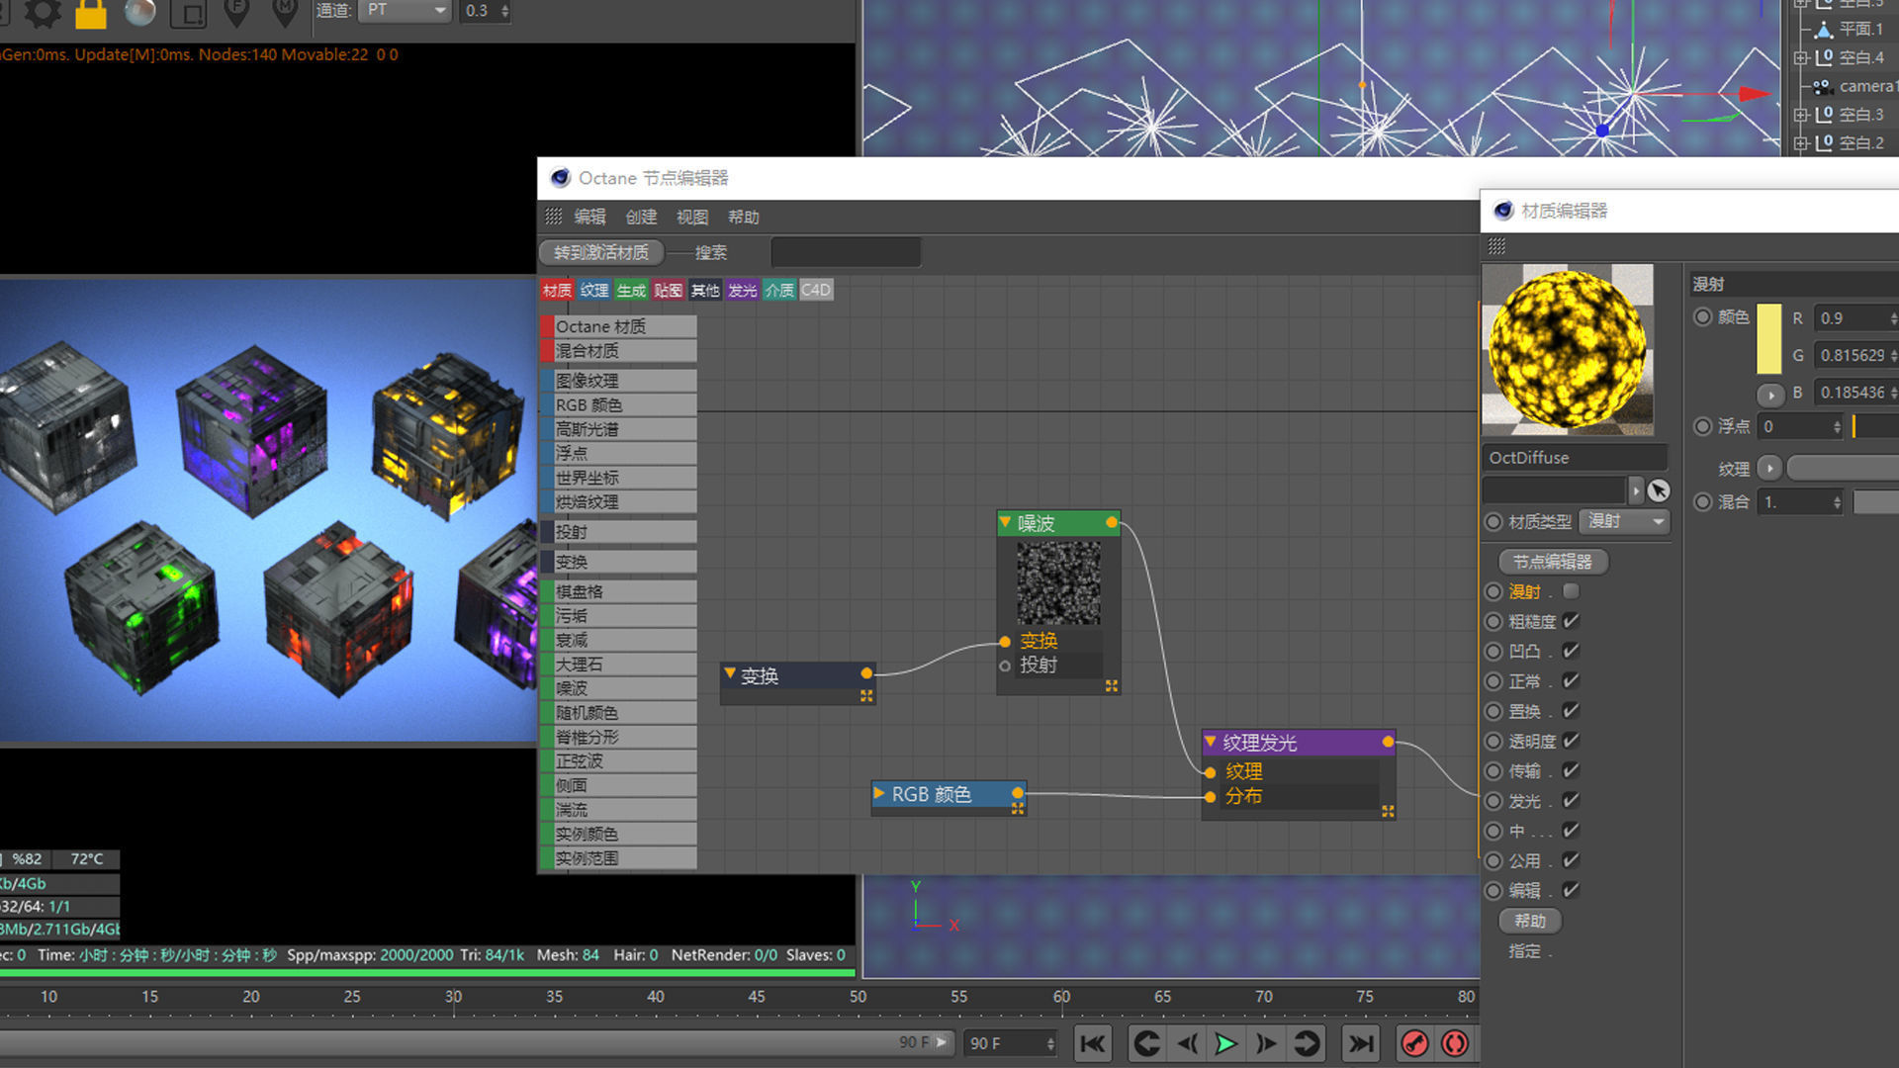Open the 材质类型 漫射 dropdown

tap(1625, 521)
